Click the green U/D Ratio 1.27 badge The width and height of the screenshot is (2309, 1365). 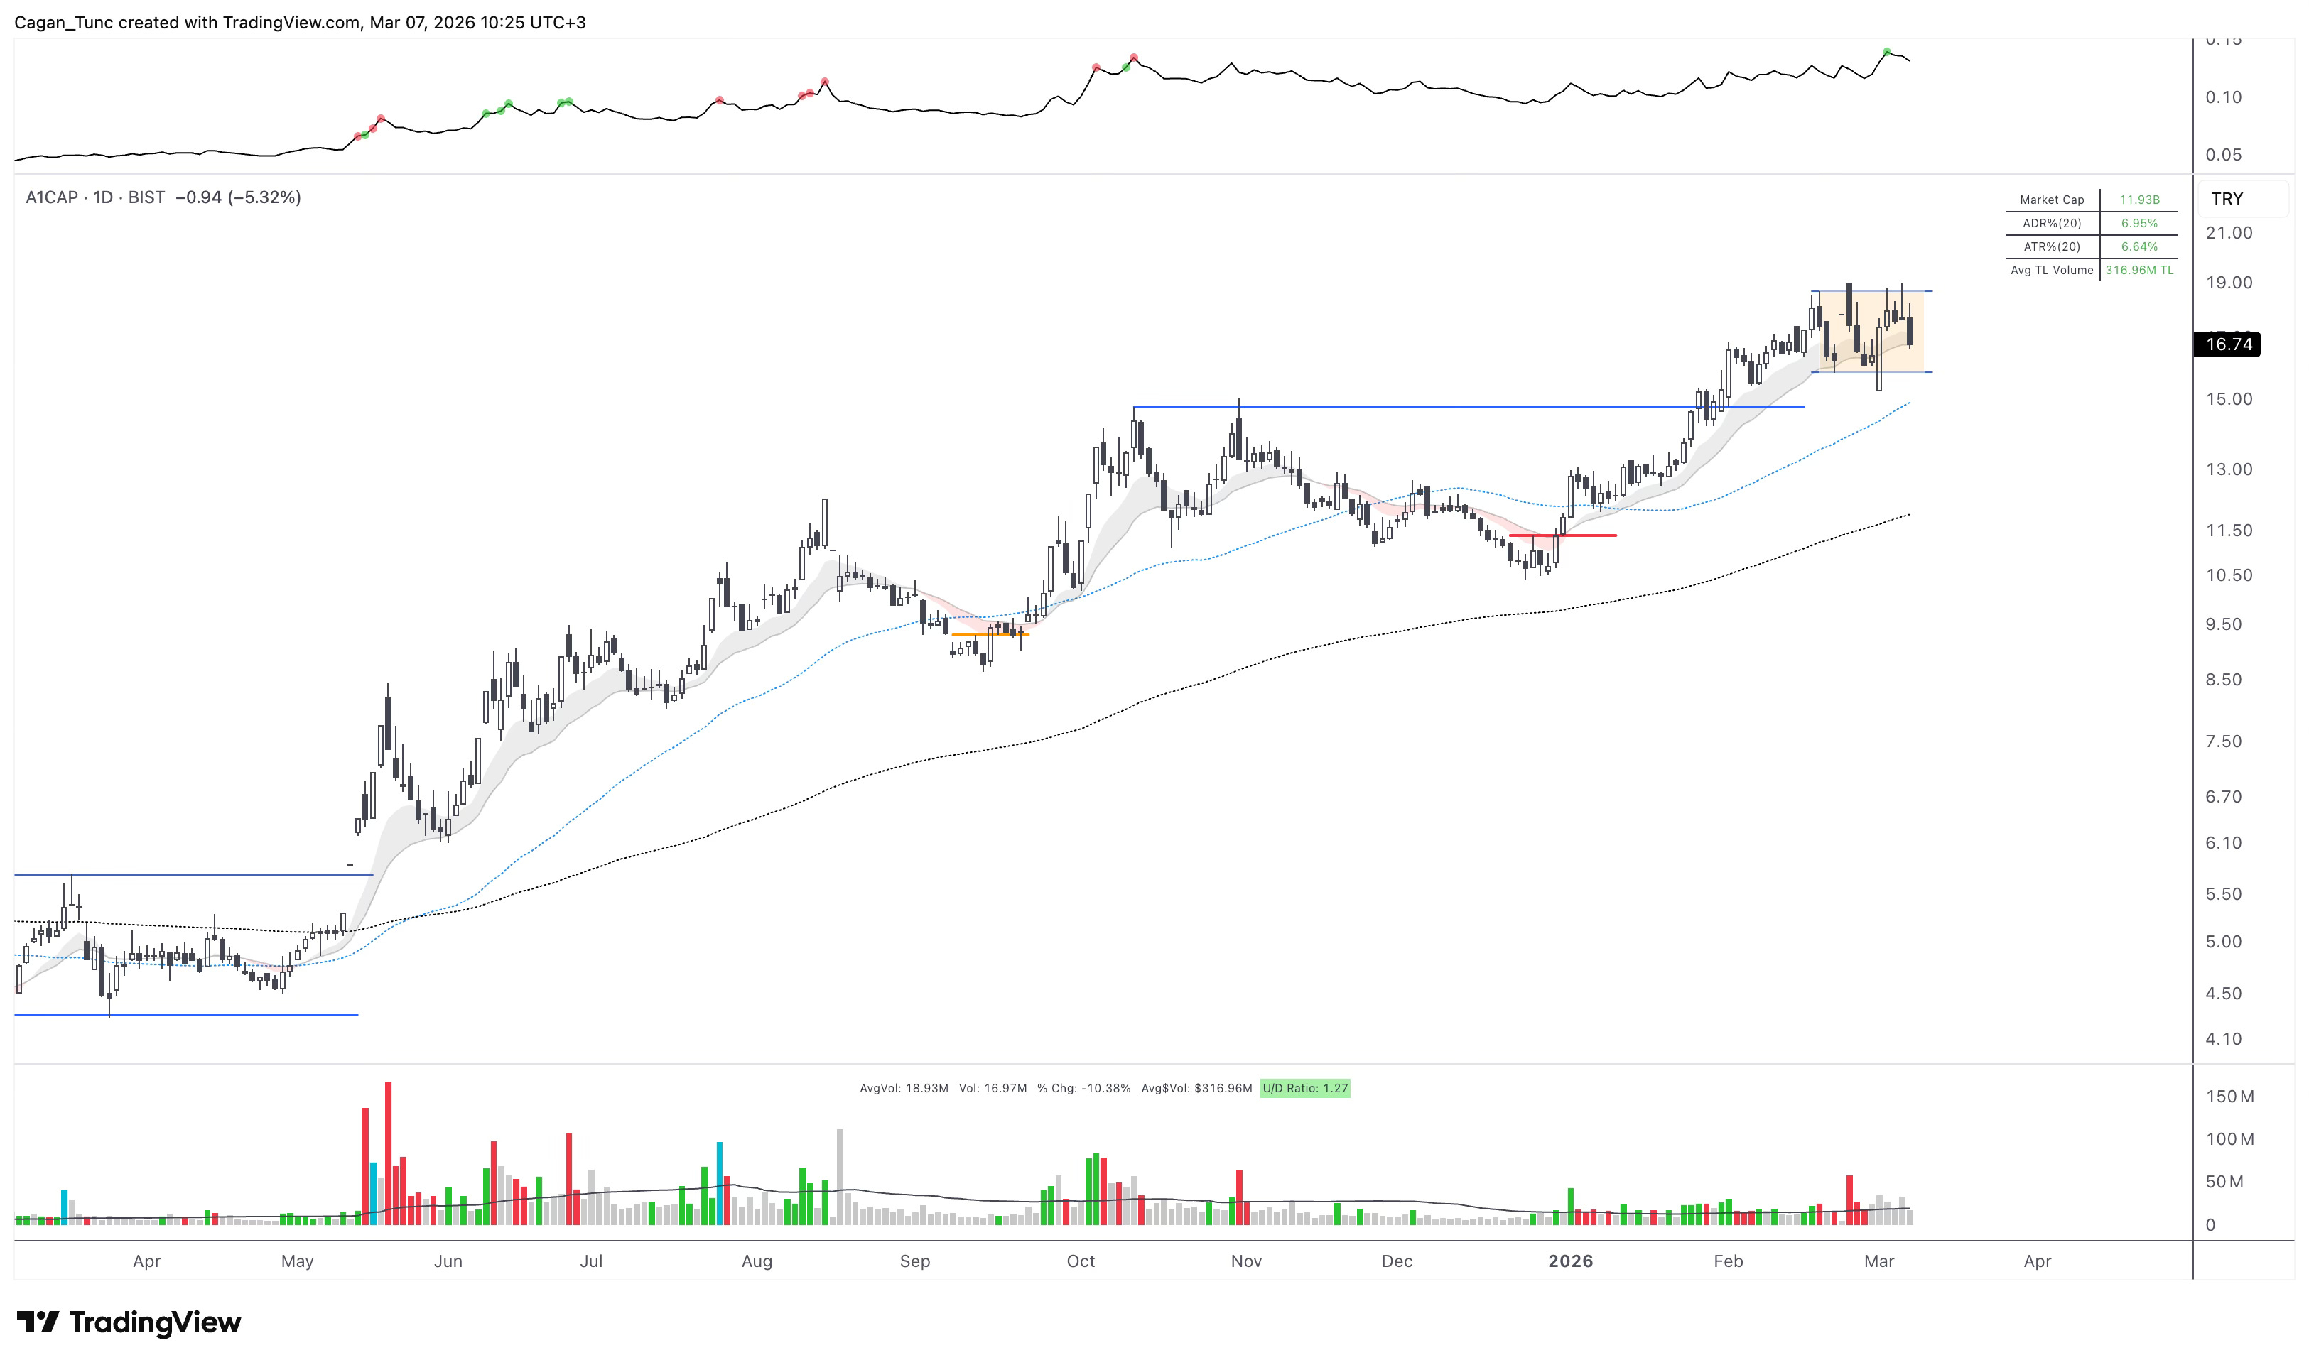[1304, 1088]
